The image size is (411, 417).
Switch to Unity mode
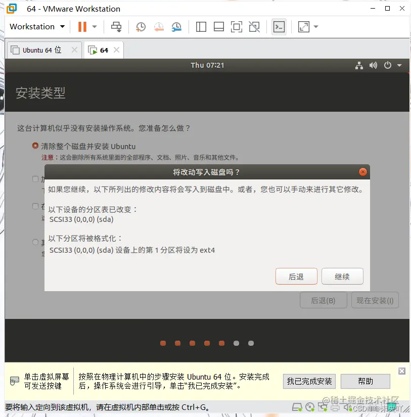[254, 27]
